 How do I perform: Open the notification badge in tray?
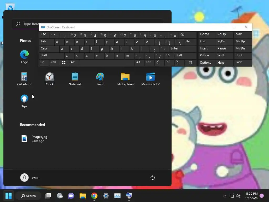(x=262, y=196)
